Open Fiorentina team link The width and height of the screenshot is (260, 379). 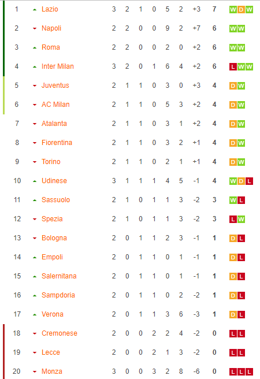click(x=57, y=143)
